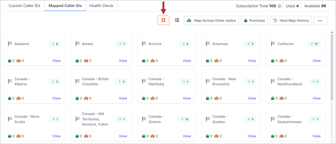Select the Mapped Caller IDs tab
This screenshot has width=336, height=144.
(x=65, y=6)
